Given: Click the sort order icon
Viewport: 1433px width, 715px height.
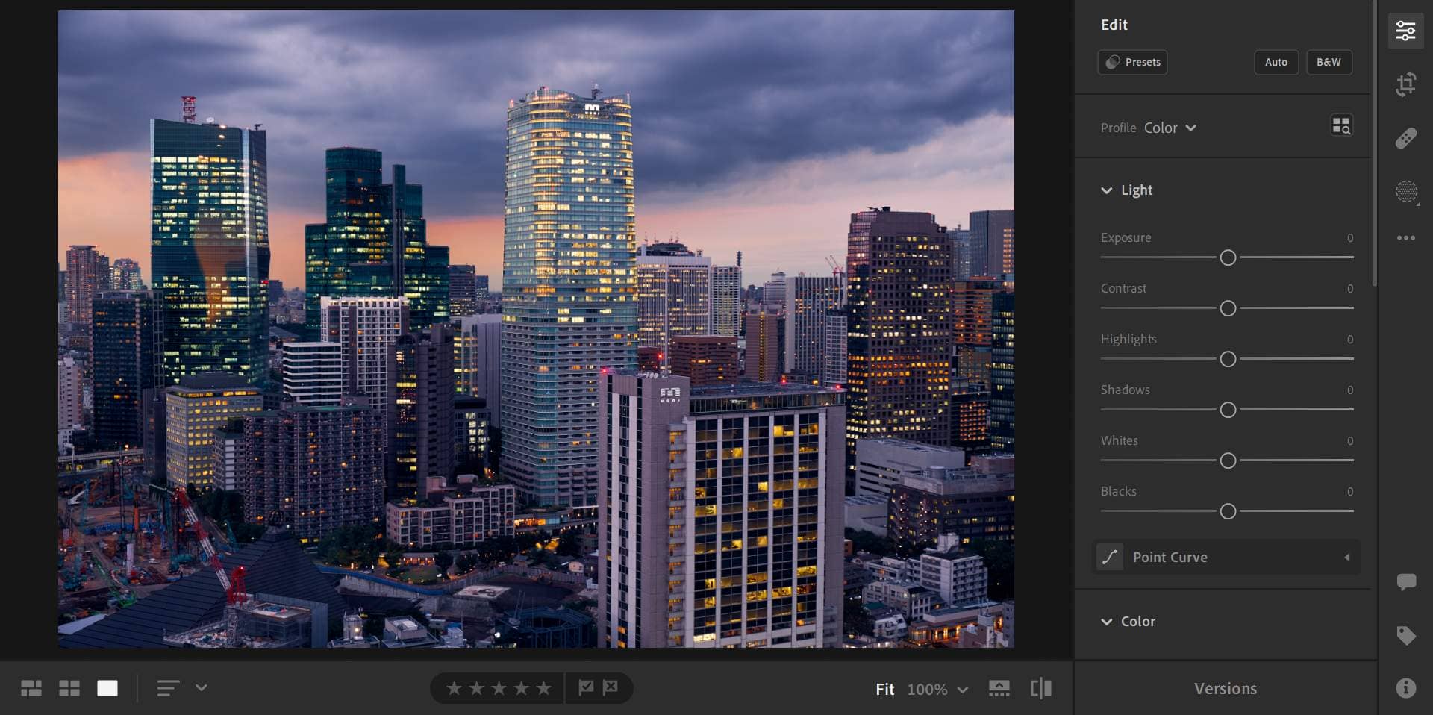Looking at the screenshot, I should tap(168, 688).
